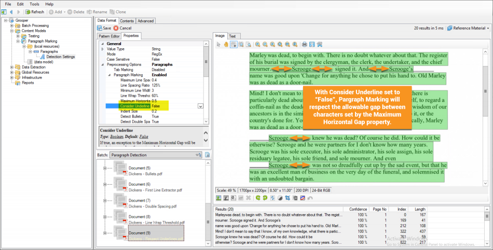Select Detection Settings in the tree
The width and height of the screenshot is (493, 250).
(x=60, y=57)
